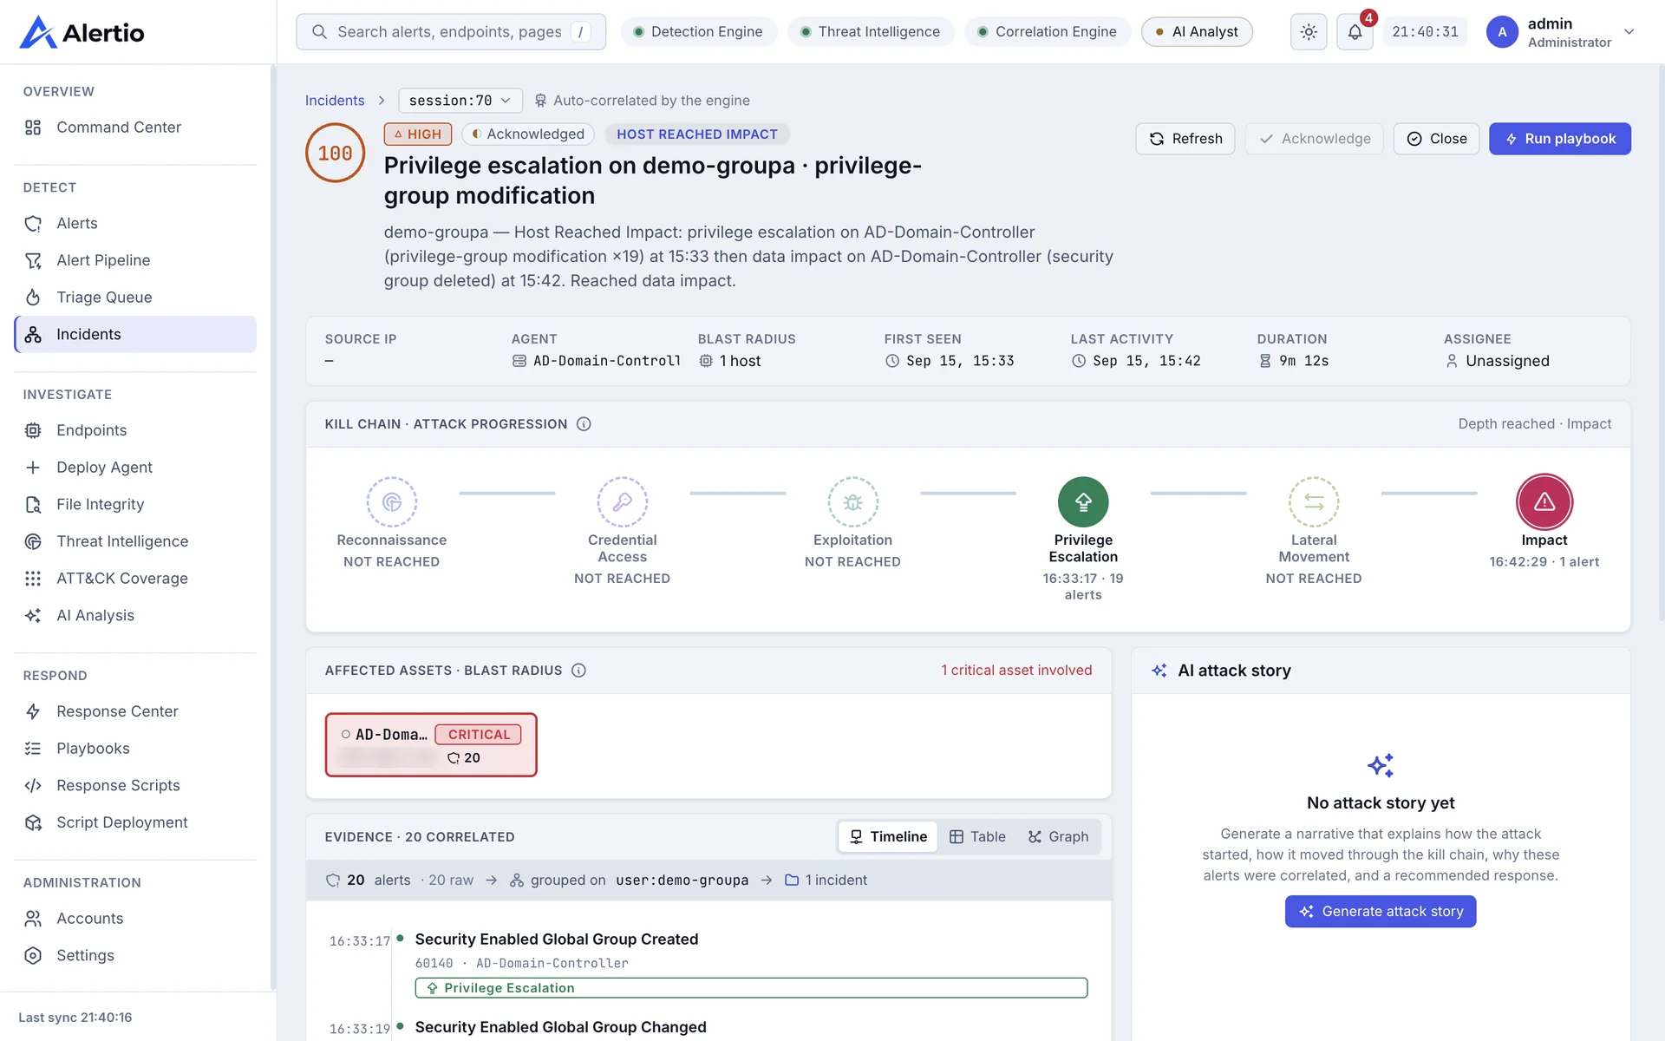The height and width of the screenshot is (1041, 1665).
Task: Open File Integrity page
Action: pyautogui.click(x=135, y=505)
